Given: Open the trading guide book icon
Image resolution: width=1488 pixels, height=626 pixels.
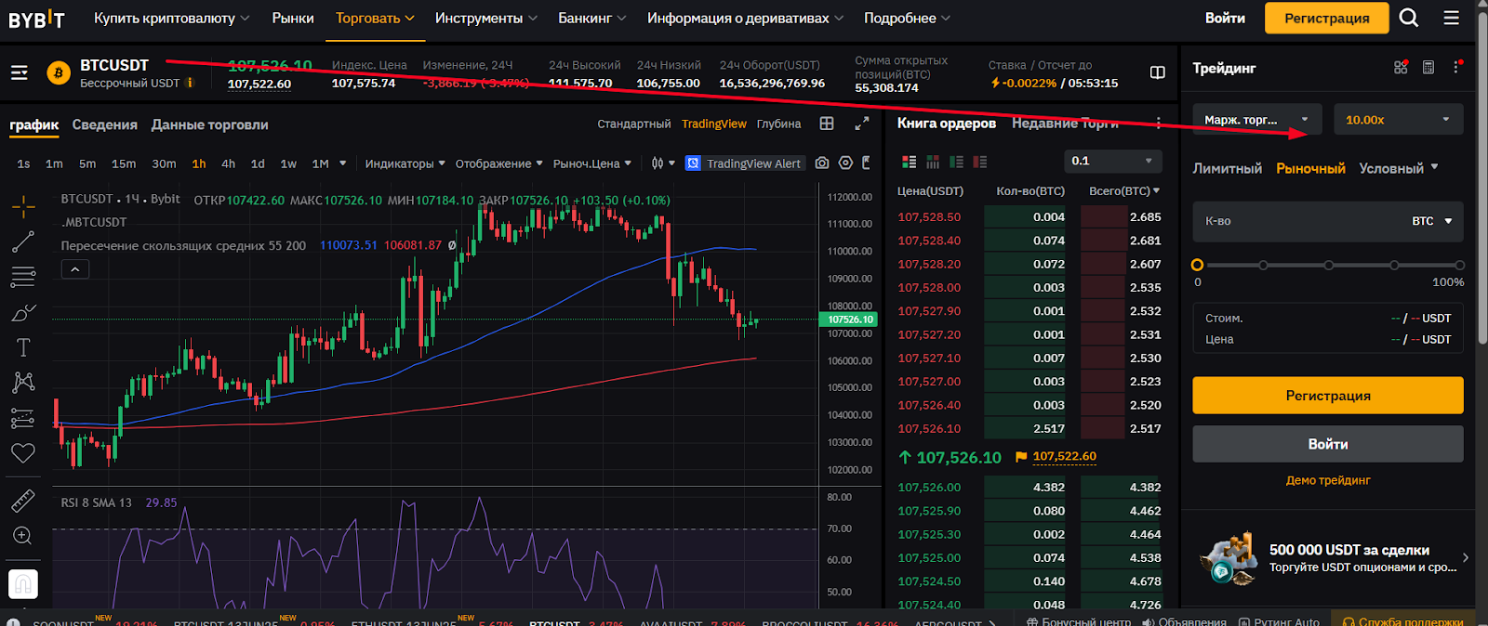Looking at the screenshot, I should click(1158, 72).
